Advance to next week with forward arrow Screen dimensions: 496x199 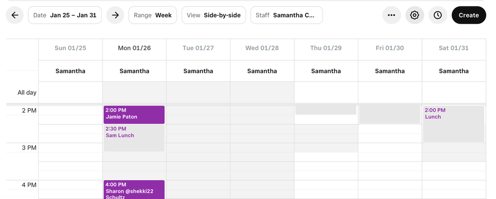[x=115, y=15]
